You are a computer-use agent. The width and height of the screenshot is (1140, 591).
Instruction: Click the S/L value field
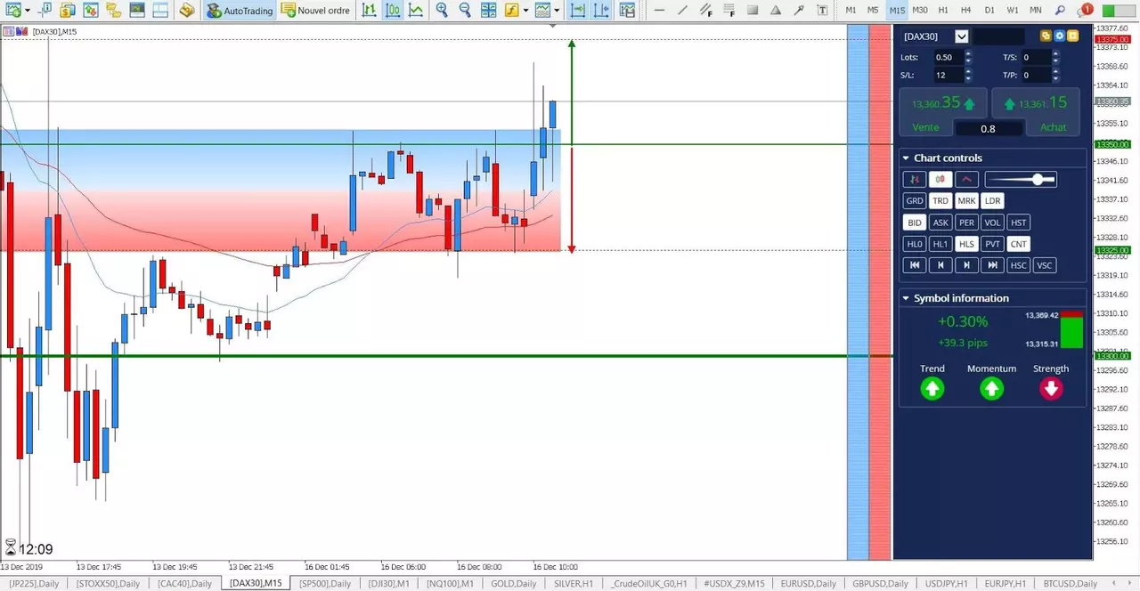[x=948, y=75]
